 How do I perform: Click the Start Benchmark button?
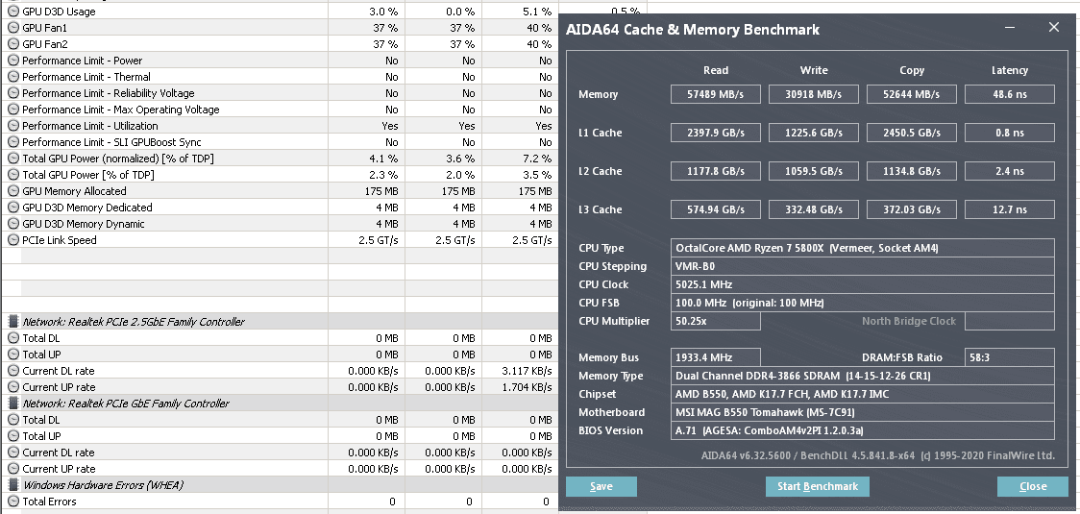tap(818, 486)
